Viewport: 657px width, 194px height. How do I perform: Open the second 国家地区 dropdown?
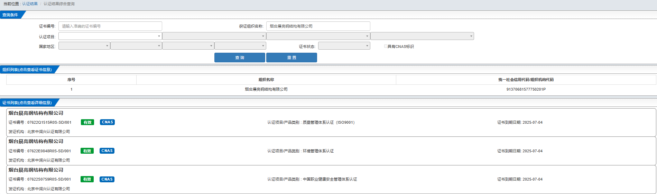[136, 46]
